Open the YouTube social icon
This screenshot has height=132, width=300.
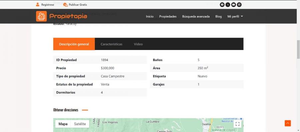233,5
